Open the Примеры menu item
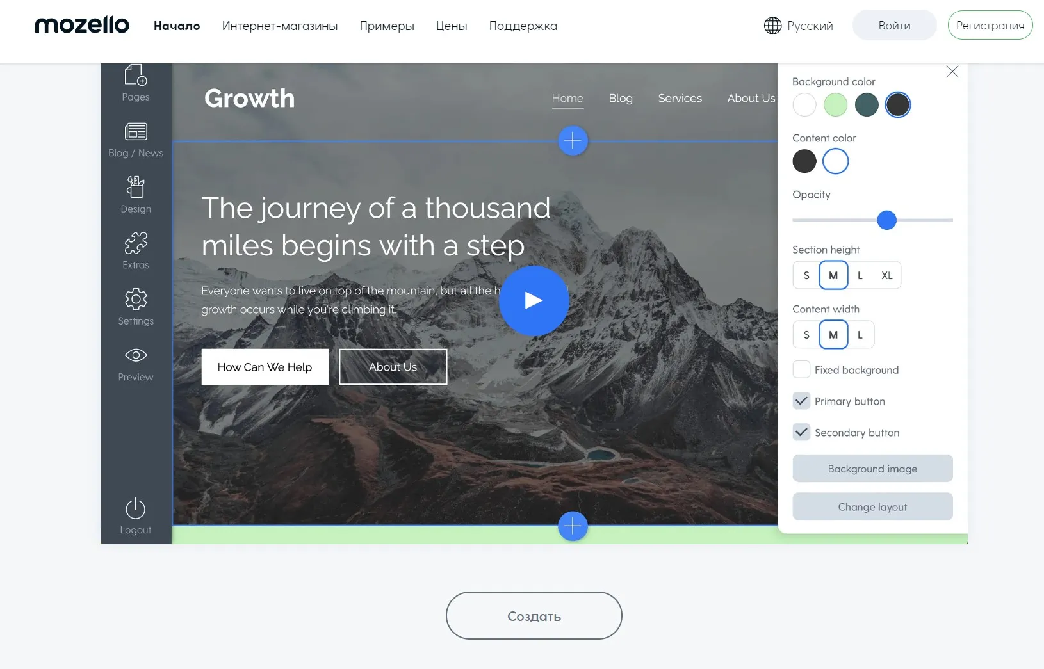Screen dimensions: 1044x669 click(387, 26)
